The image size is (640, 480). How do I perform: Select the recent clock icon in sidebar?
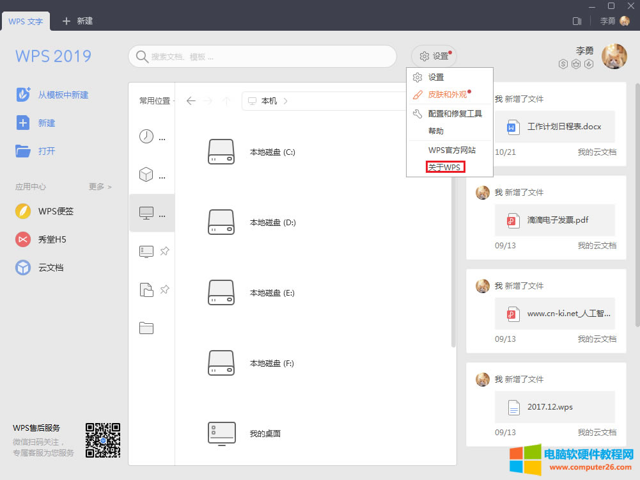(x=146, y=136)
